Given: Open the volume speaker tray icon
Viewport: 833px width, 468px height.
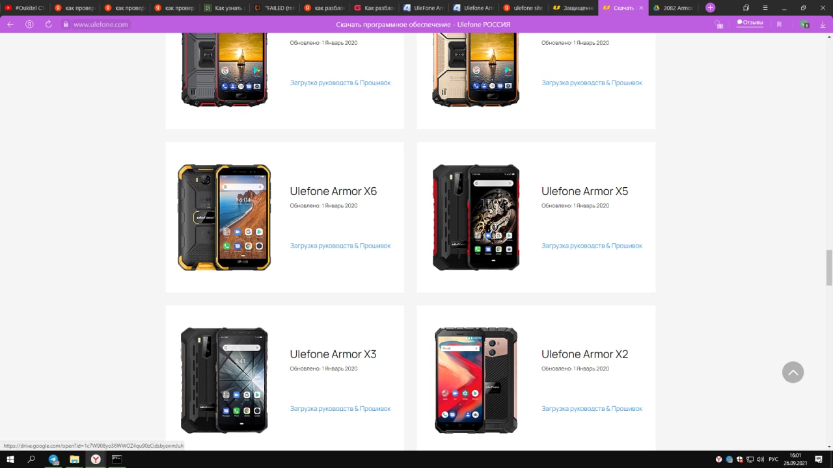Looking at the screenshot, I should (760, 460).
